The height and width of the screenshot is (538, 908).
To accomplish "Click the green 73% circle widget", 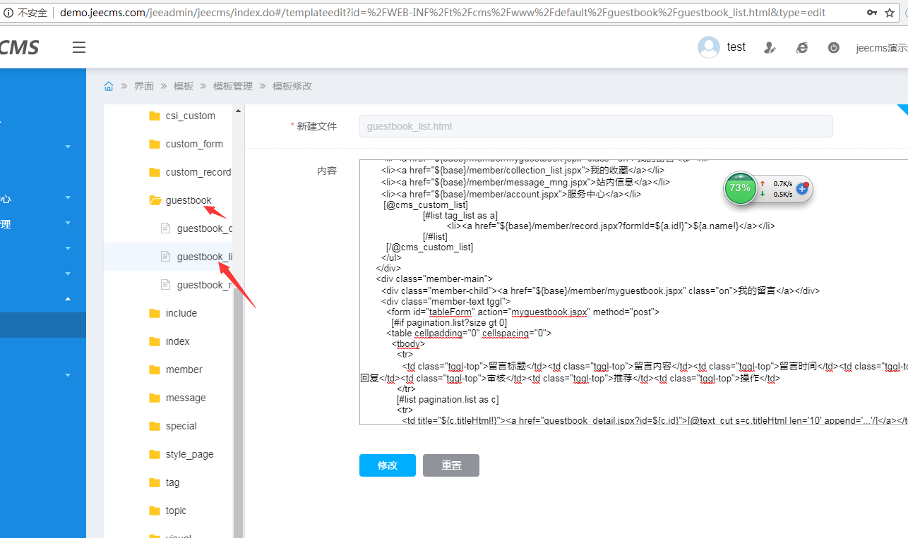I will (740, 188).
